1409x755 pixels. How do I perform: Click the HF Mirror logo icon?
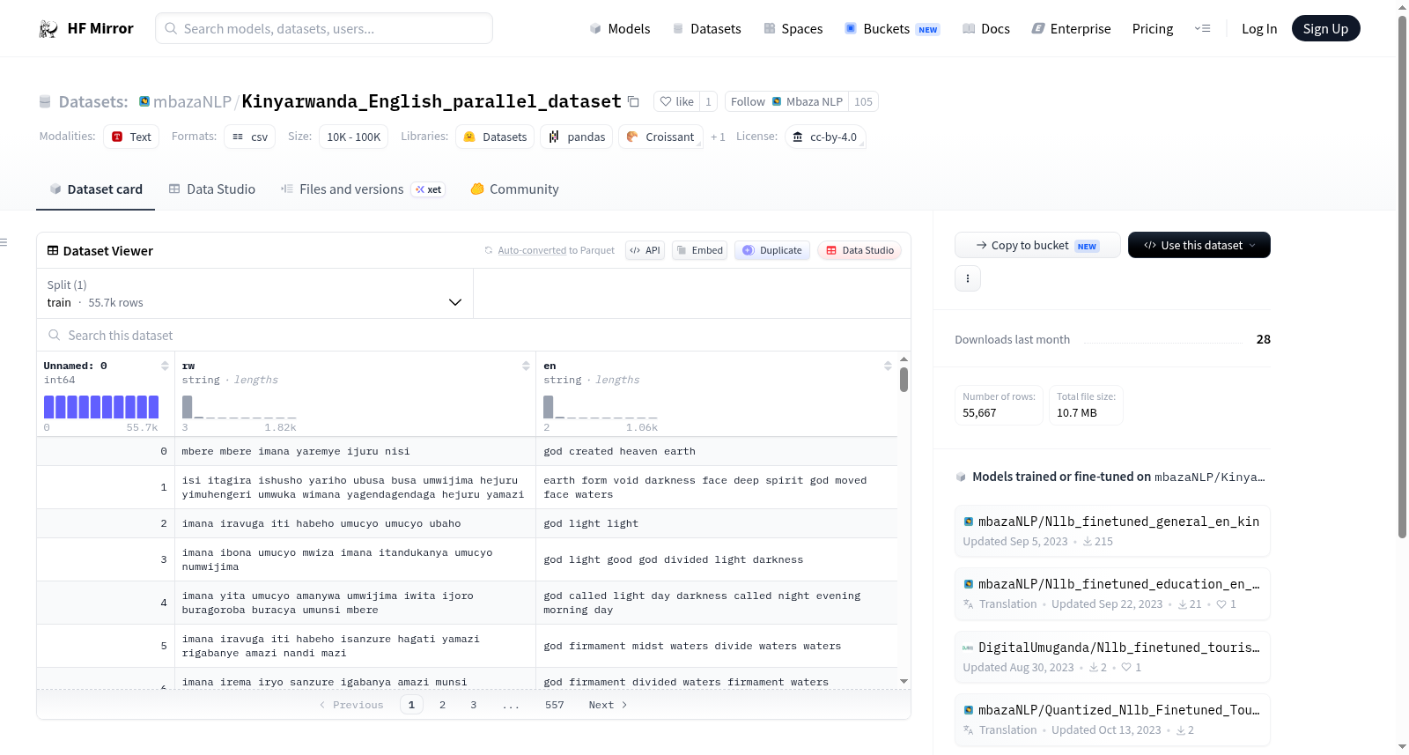click(48, 29)
